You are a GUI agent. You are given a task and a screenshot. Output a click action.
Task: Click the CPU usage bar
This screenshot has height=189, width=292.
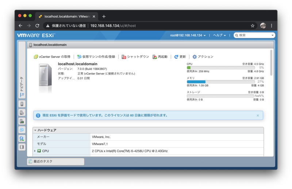[x=221, y=68]
